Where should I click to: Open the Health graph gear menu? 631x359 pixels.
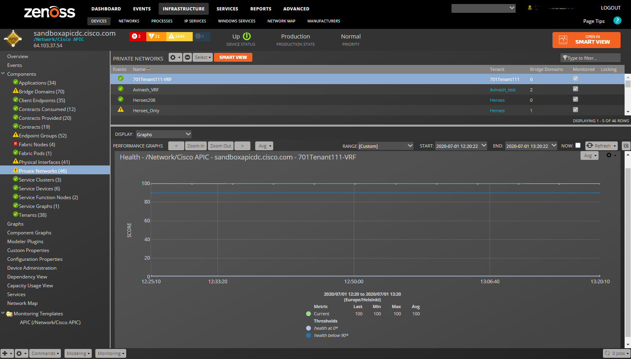611,155
